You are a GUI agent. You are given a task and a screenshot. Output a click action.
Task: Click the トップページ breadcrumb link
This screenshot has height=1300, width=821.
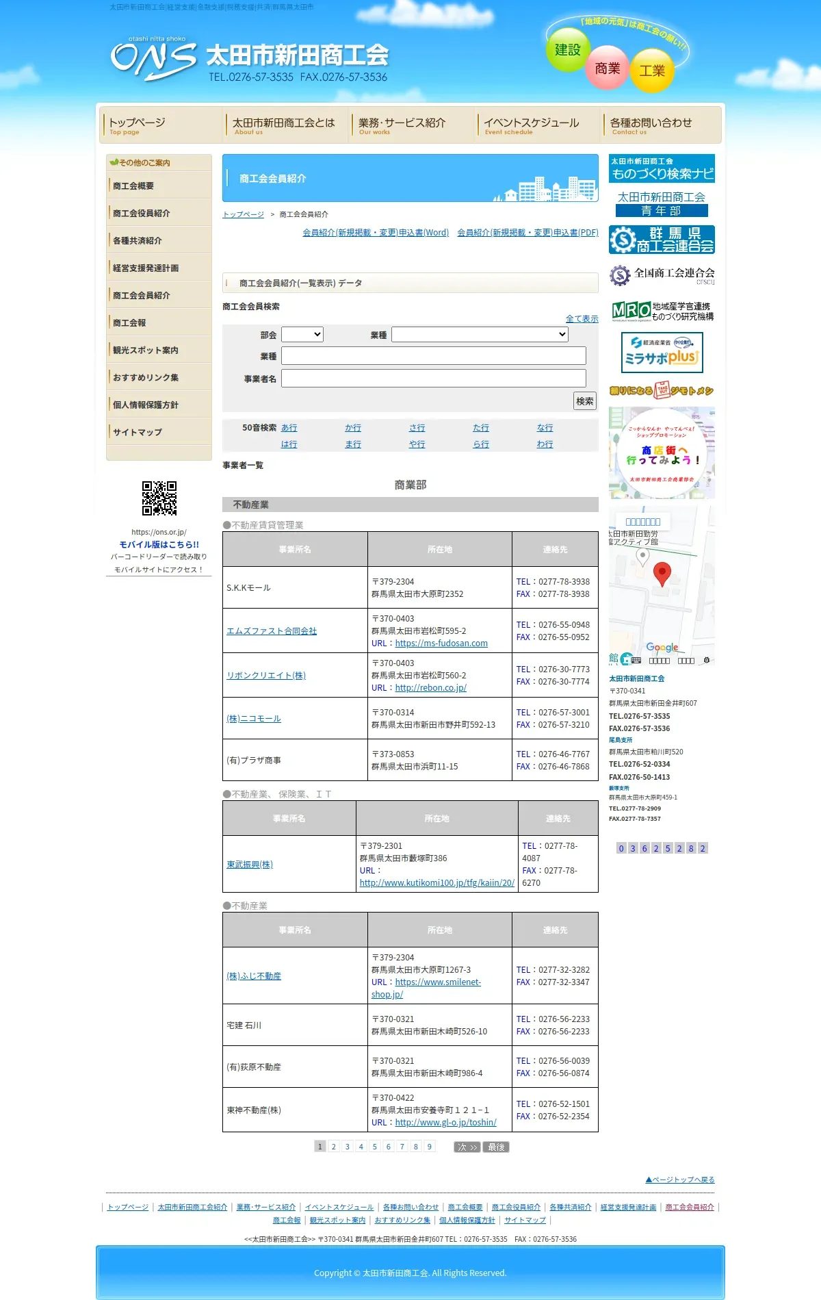point(243,214)
